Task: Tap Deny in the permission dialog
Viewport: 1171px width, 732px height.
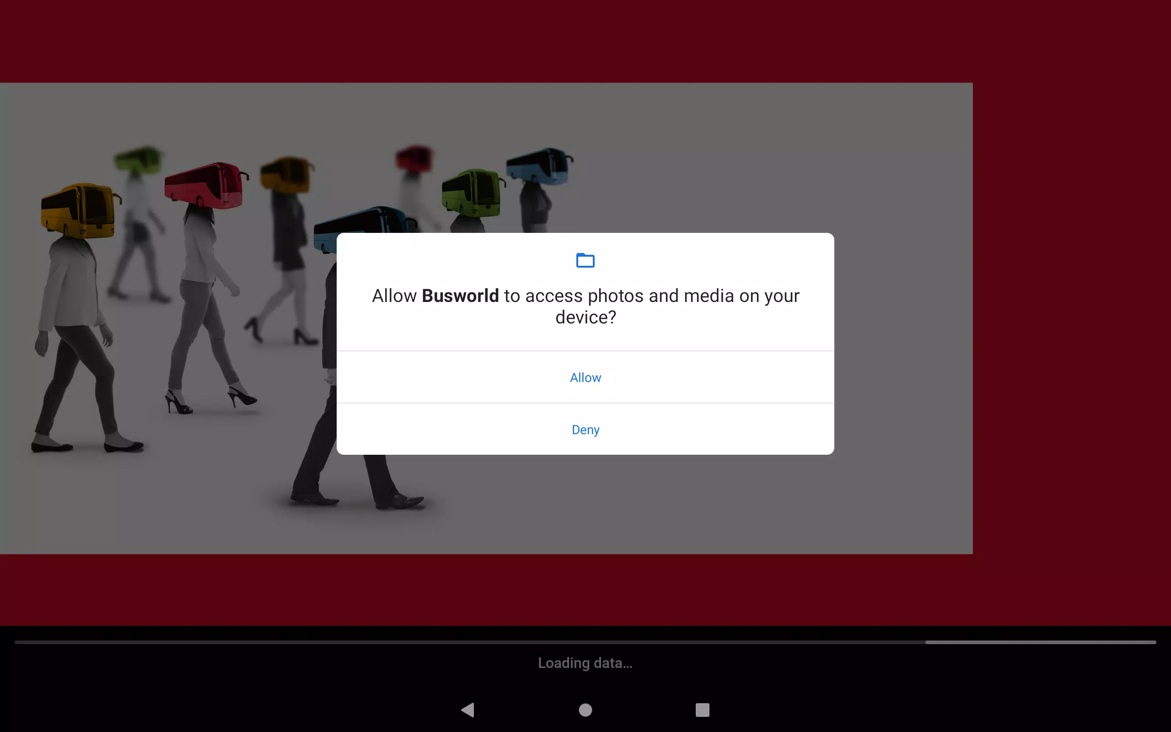Action: point(585,430)
